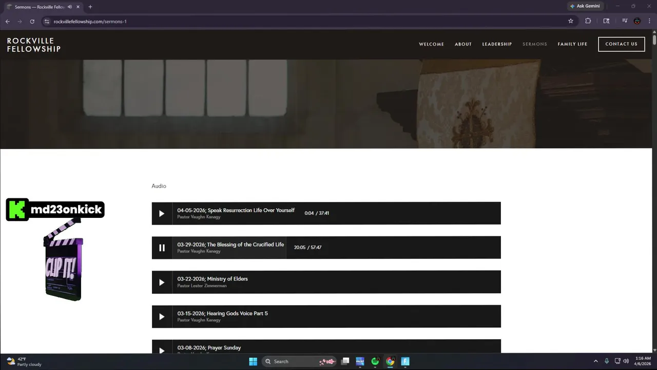Click '03-29-2026; The Blessing of the Crucified Life' title

(230, 245)
